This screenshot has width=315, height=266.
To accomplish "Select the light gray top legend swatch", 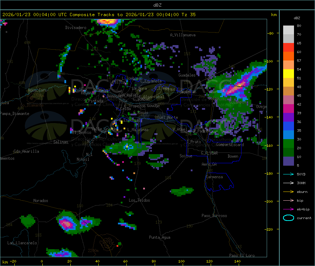I will pos(288,30).
